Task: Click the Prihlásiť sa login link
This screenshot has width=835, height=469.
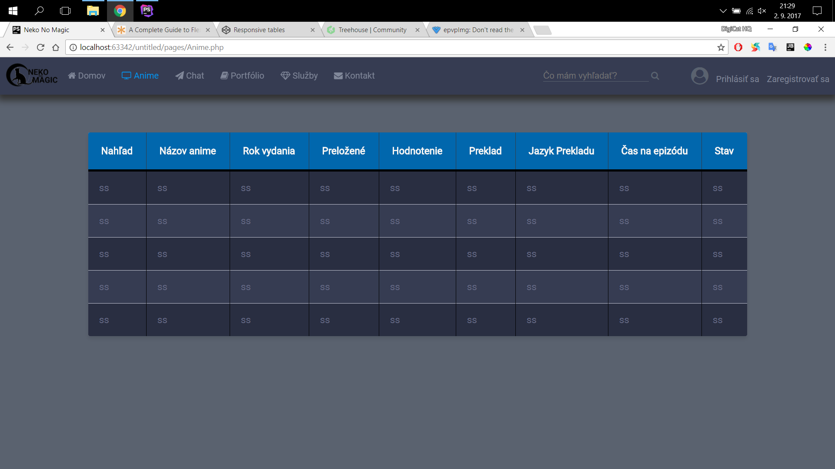Action: coord(737,79)
